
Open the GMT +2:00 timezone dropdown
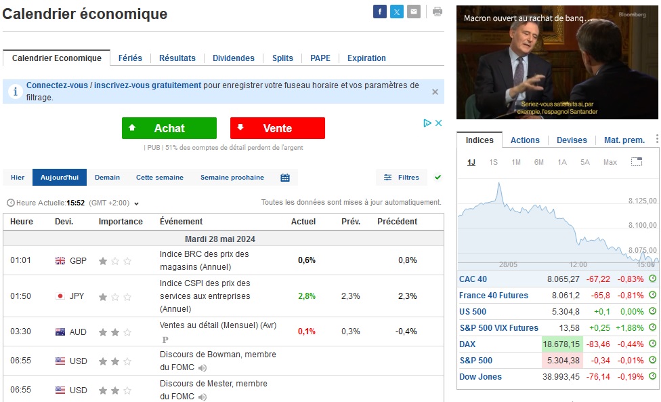point(114,203)
